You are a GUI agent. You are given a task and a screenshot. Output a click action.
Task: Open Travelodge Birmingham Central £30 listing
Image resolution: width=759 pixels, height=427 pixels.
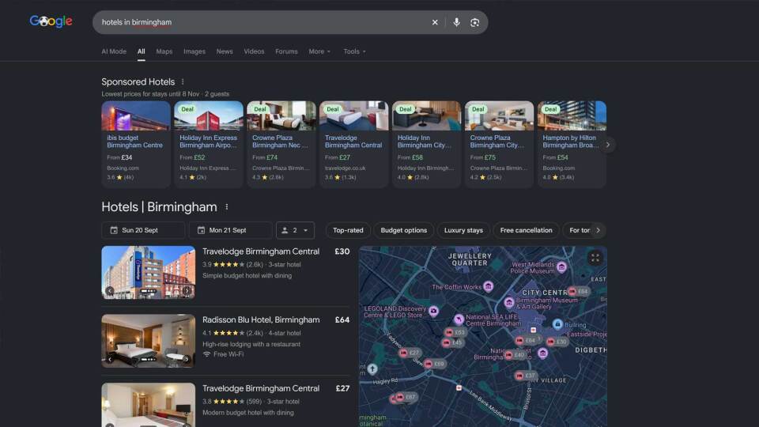tap(261, 251)
